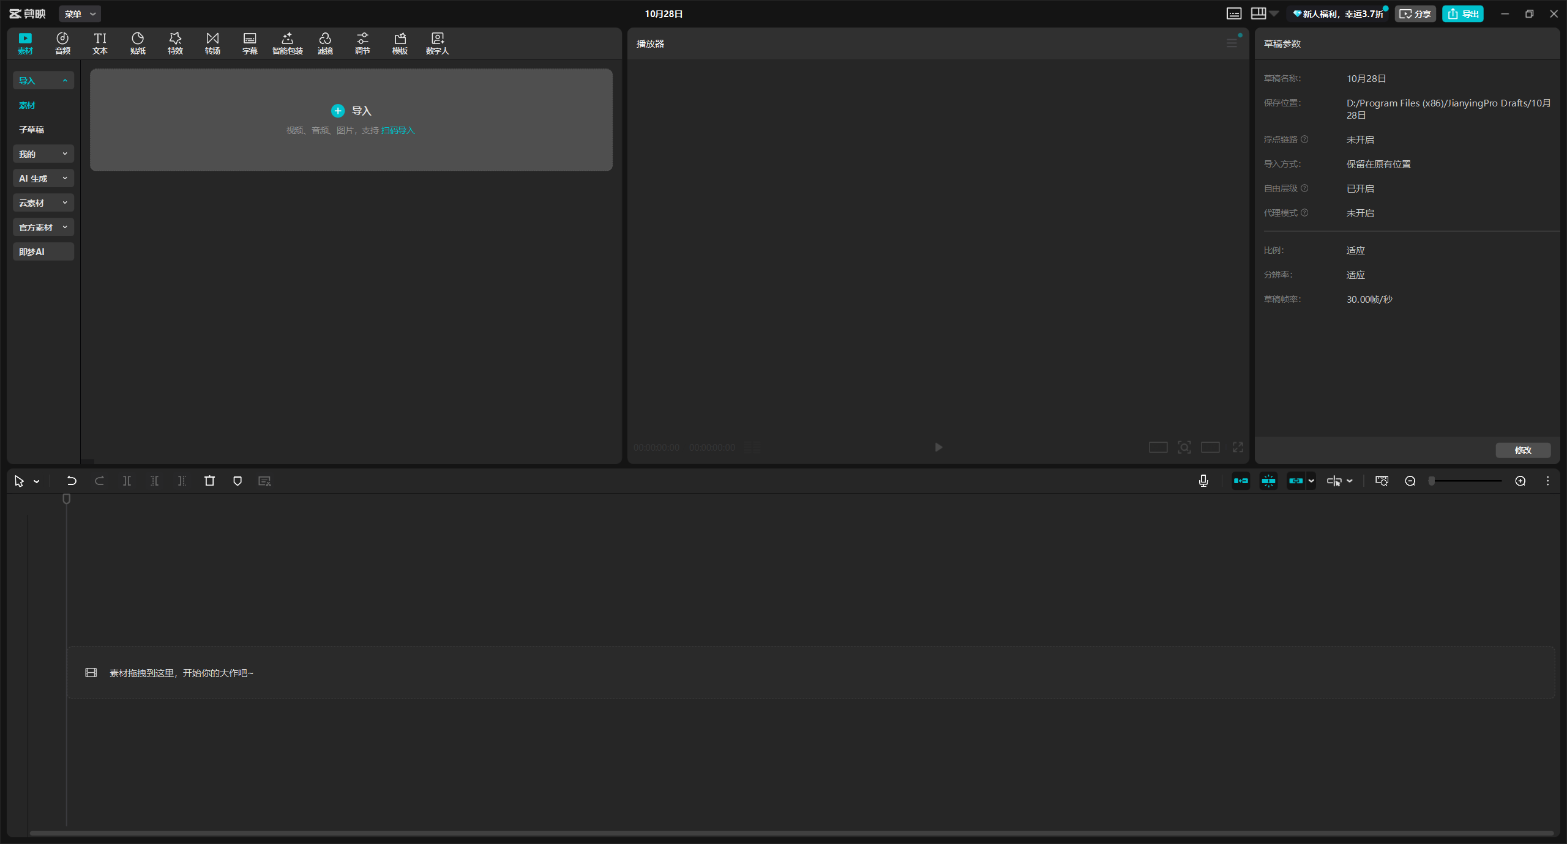Open the 贴纸 stickers panel
1567x844 pixels.
138,43
